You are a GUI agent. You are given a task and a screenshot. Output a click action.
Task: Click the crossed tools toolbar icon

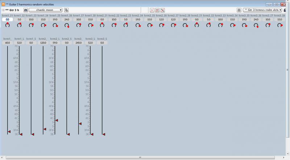click(162, 10)
